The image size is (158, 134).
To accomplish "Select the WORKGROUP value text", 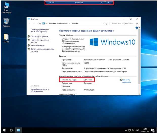I will (89, 90).
